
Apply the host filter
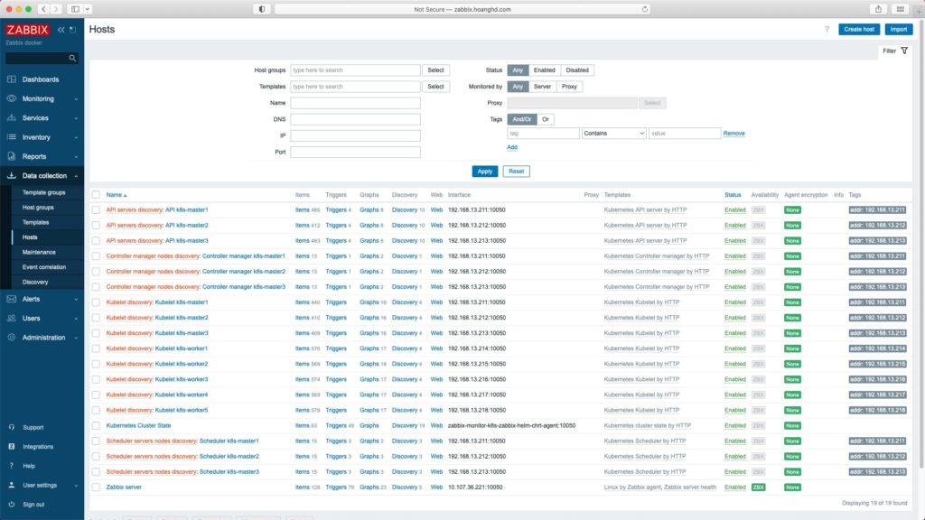click(x=485, y=172)
